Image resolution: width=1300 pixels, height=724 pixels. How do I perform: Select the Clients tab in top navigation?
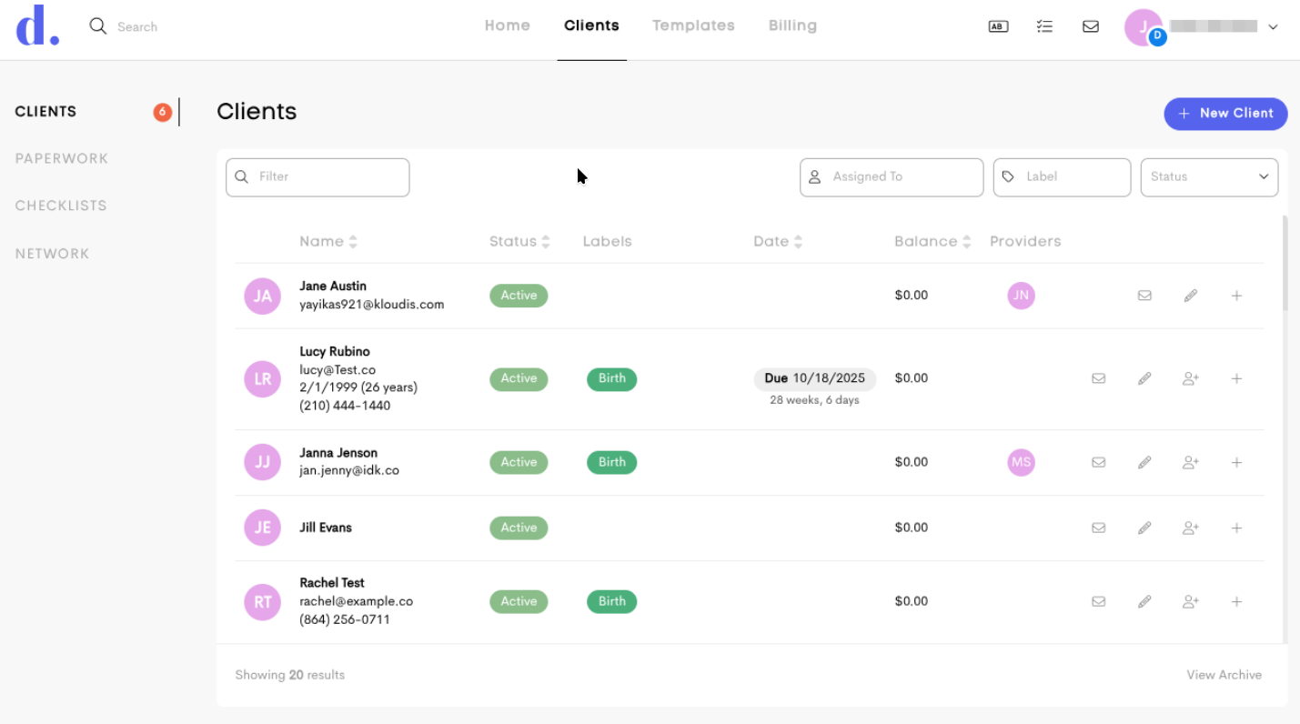click(x=591, y=25)
